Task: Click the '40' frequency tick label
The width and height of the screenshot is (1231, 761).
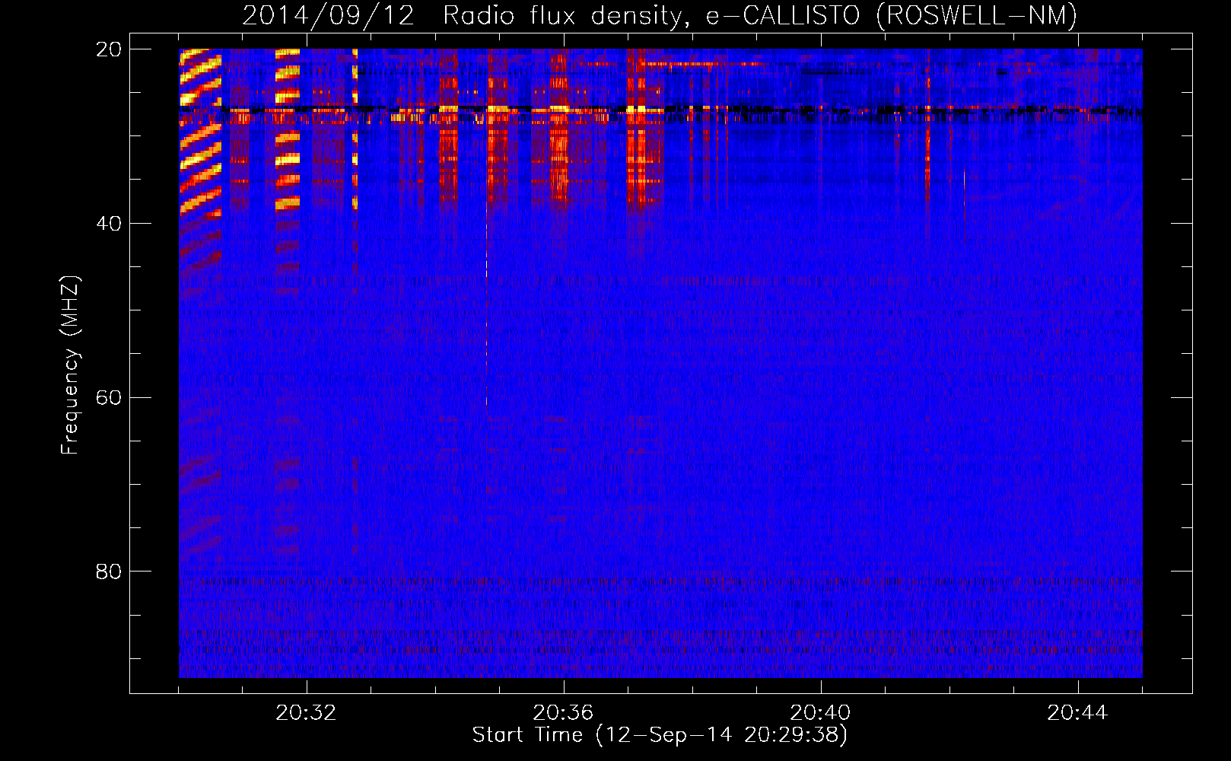Action: click(109, 224)
